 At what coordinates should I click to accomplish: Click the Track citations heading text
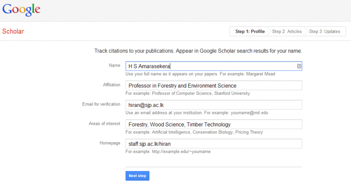198,51
